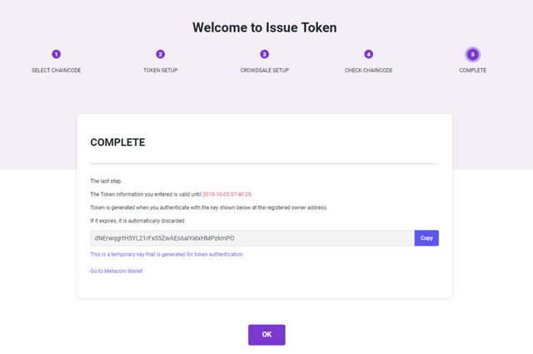The width and height of the screenshot is (533, 354).
Task: Open the Token Setup step label
Action: (x=161, y=70)
